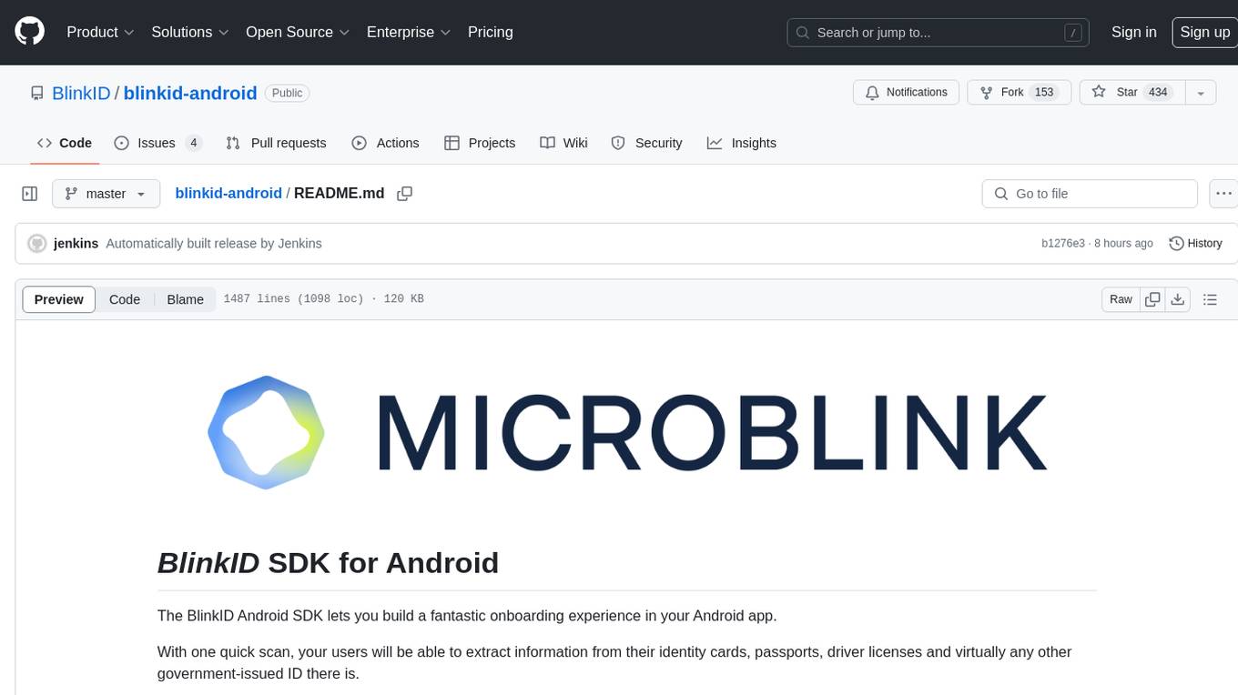This screenshot has height=695, width=1238.
Task: Click the Issues count badge 4
Action: tap(193, 143)
